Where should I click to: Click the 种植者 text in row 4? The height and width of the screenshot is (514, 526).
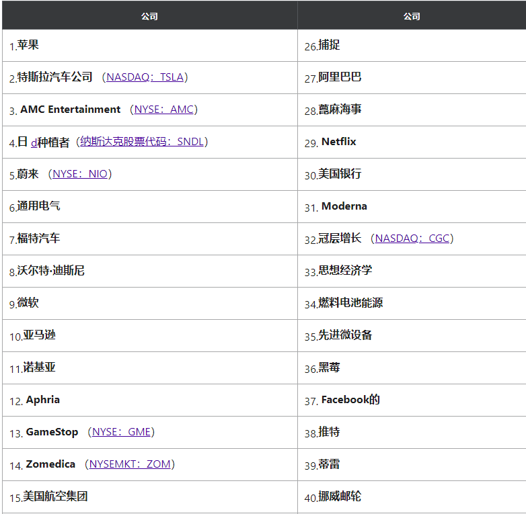pyautogui.click(x=53, y=142)
